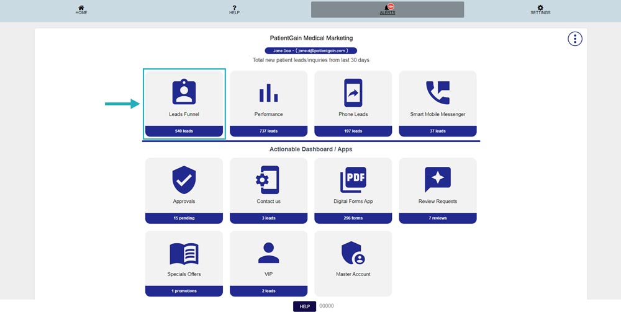621x312 pixels.
Task: Open the Review Requests star bubble icon
Action: (x=438, y=179)
